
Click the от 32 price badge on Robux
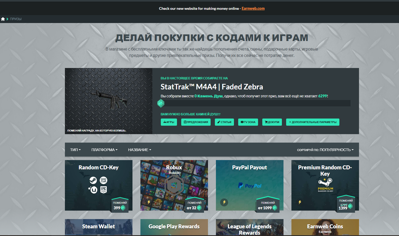(x=194, y=205)
